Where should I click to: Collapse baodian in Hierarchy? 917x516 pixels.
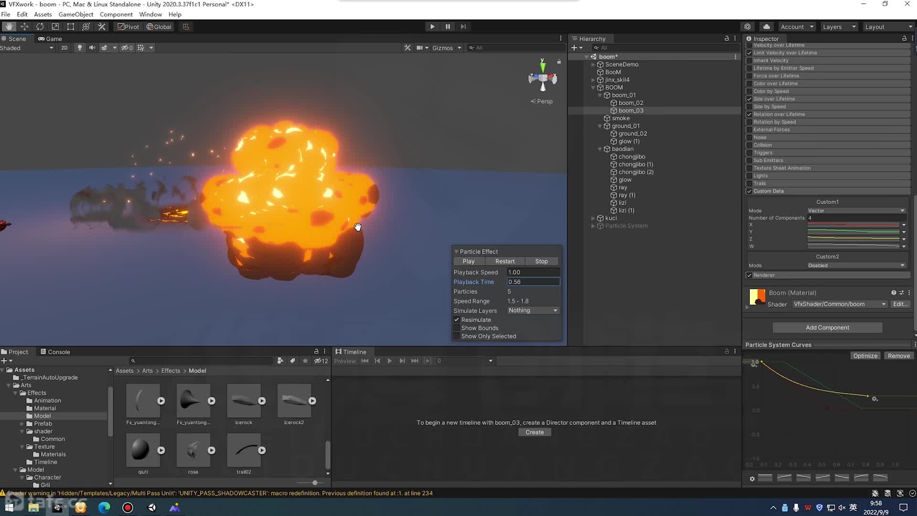click(600, 149)
